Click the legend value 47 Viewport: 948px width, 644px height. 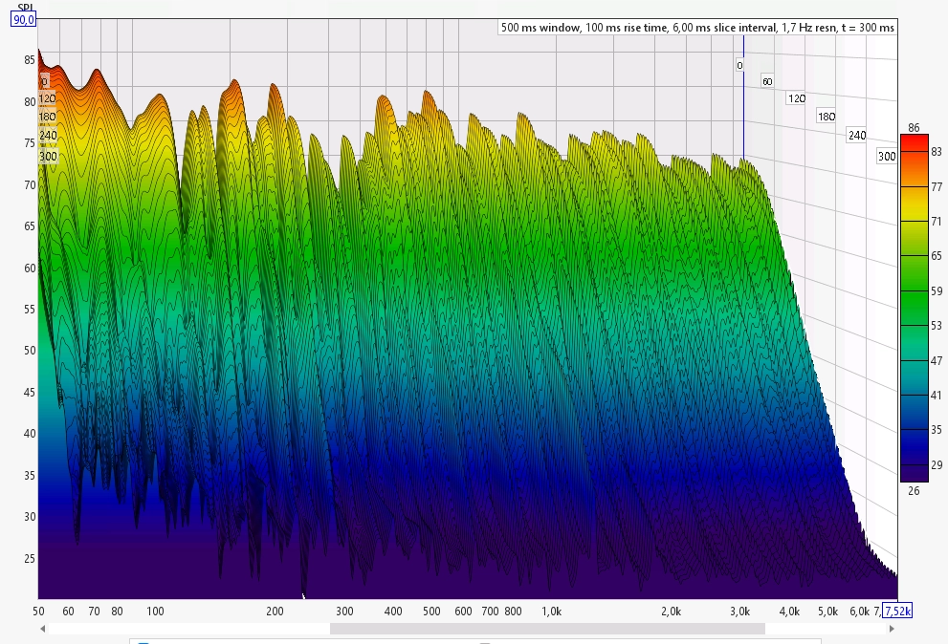pos(936,360)
